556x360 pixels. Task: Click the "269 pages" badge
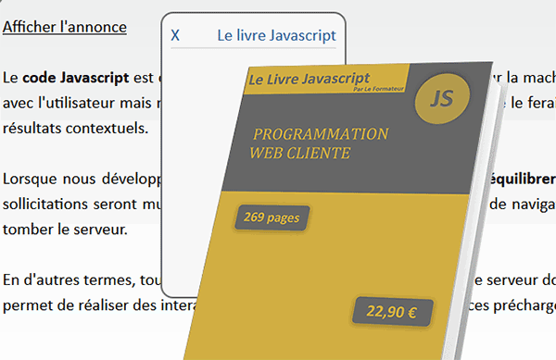pos(272,217)
